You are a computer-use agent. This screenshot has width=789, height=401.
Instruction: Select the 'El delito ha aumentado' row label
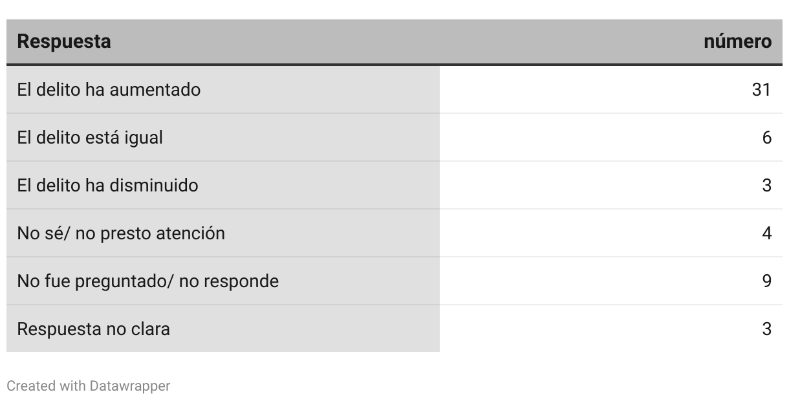(x=109, y=89)
